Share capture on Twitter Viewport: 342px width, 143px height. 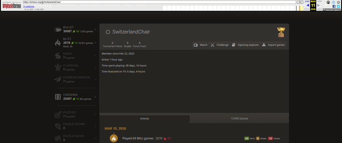click(x=338, y=7)
